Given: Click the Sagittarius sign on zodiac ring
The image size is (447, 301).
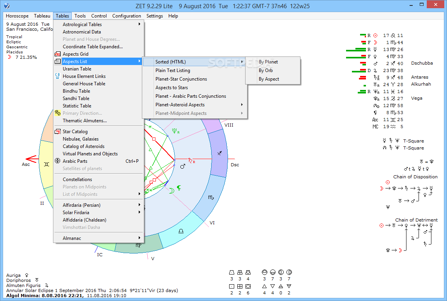Looking at the screenshot, I should pyautogui.click(x=219, y=153).
